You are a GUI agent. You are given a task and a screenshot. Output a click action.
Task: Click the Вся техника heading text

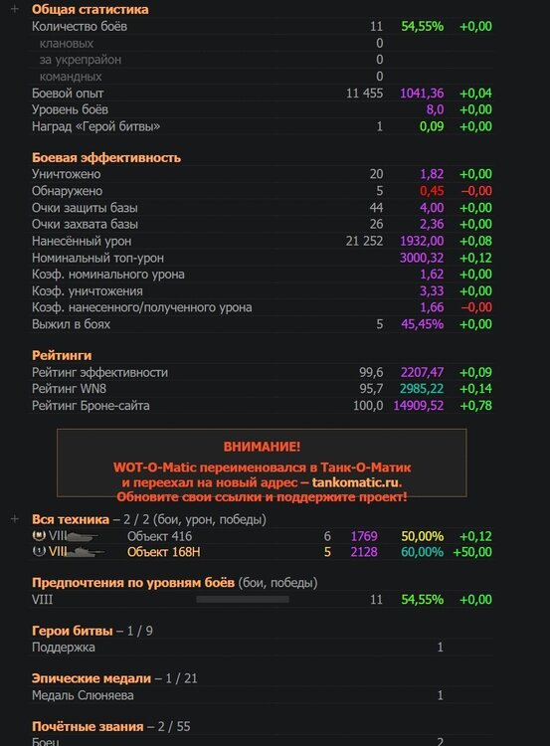tap(71, 519)
